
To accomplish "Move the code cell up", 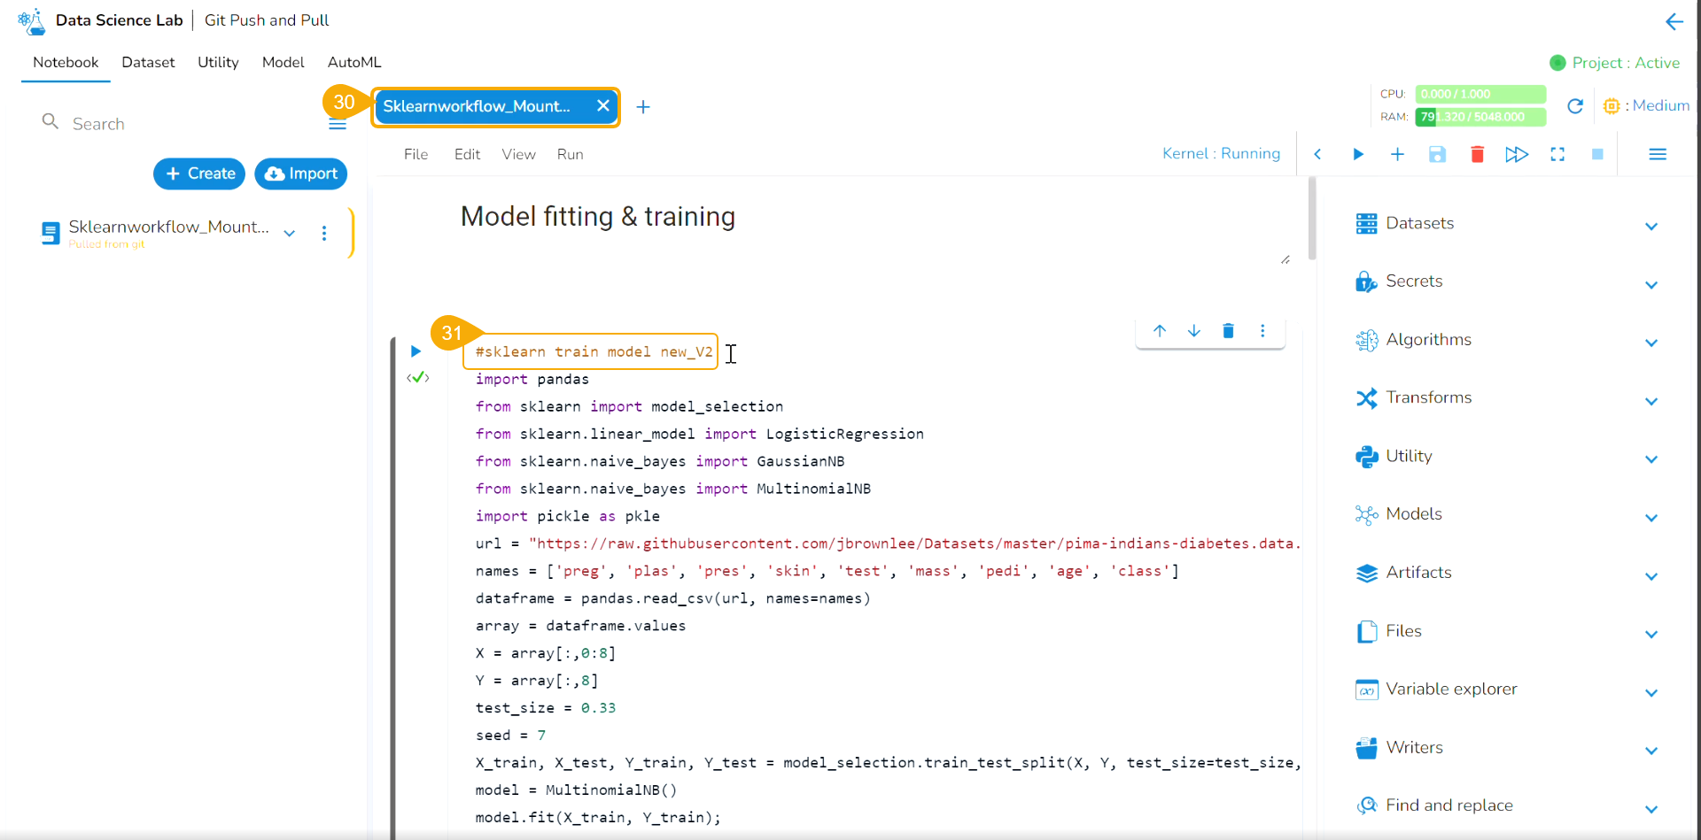I will point(1160,331).
